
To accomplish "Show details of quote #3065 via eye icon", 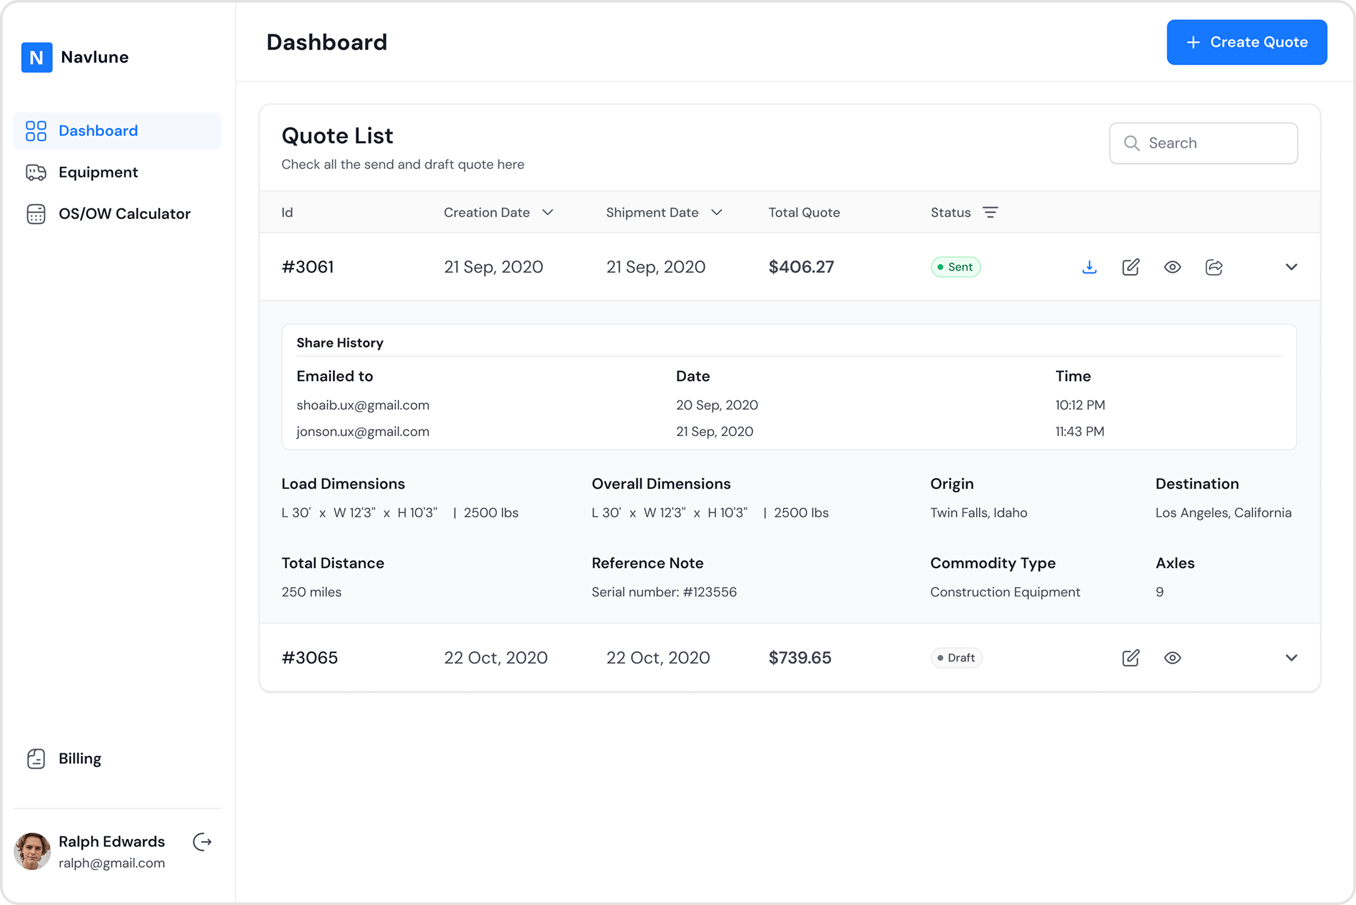I will [x=1172, y=658].
